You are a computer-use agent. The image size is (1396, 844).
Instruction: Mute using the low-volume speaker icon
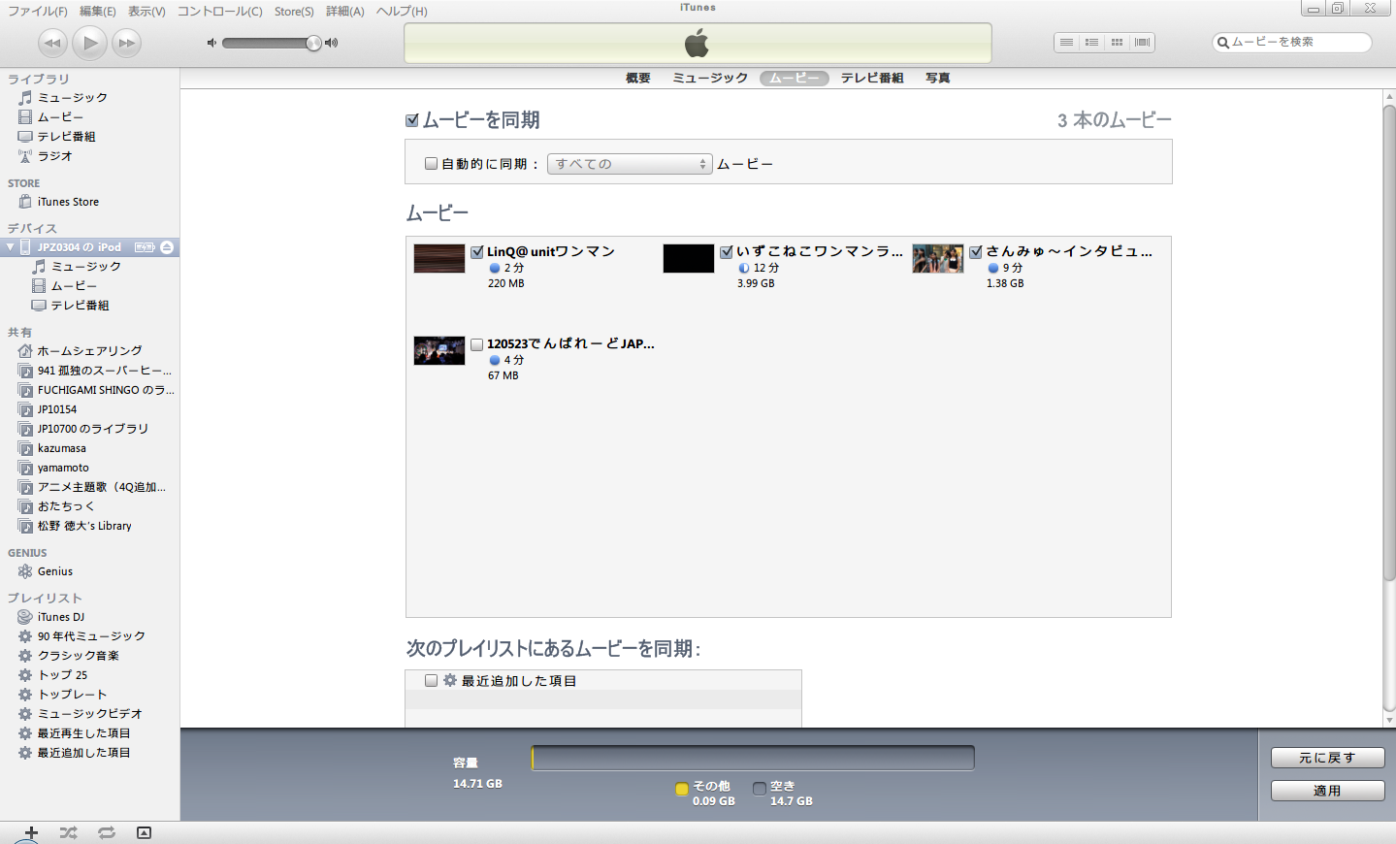[211, 43]
